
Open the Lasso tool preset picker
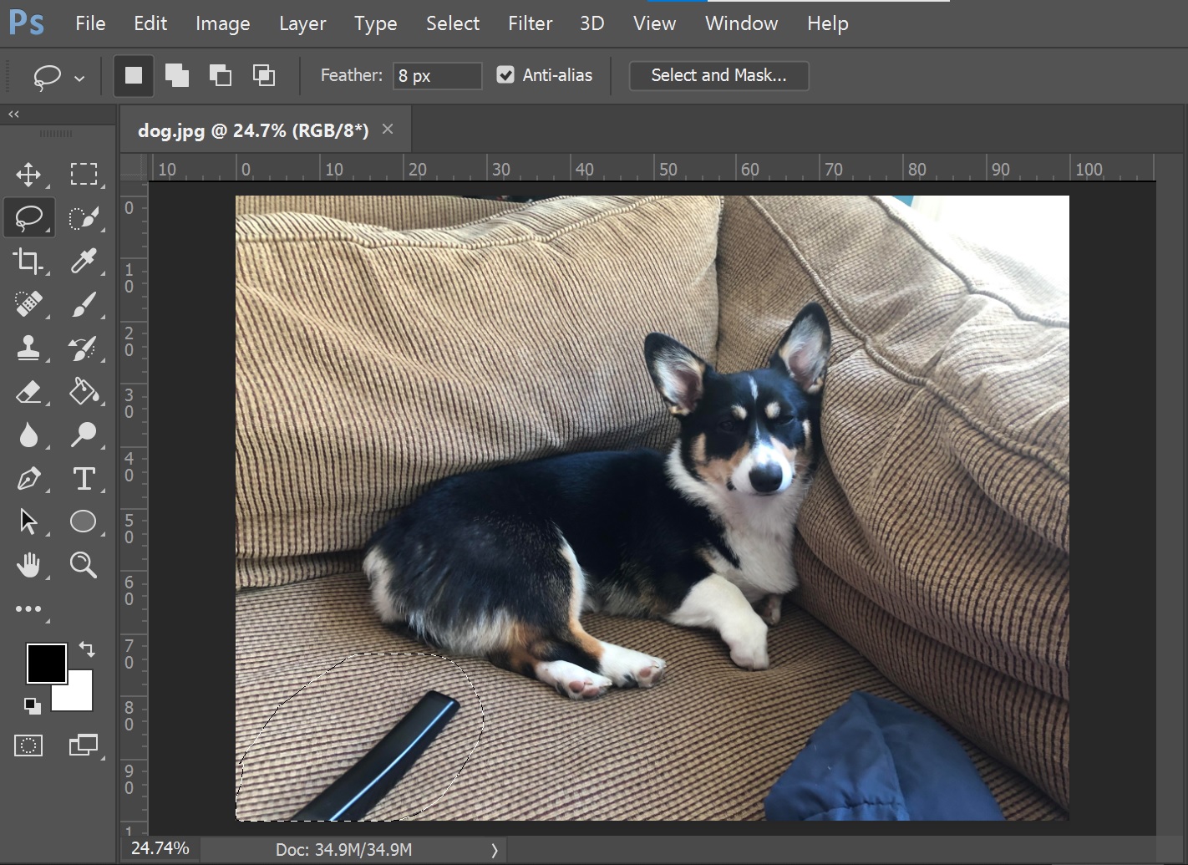pos(79,79)
